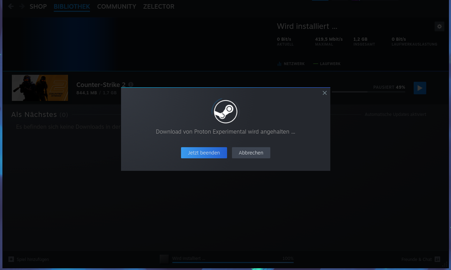
Task: Show Counter-Strike 2 info icon
Action: click(131, 85)
